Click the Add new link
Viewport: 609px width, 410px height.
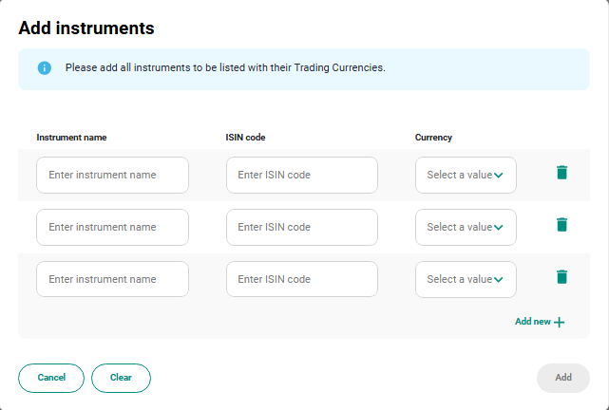[x=533, y=322]
